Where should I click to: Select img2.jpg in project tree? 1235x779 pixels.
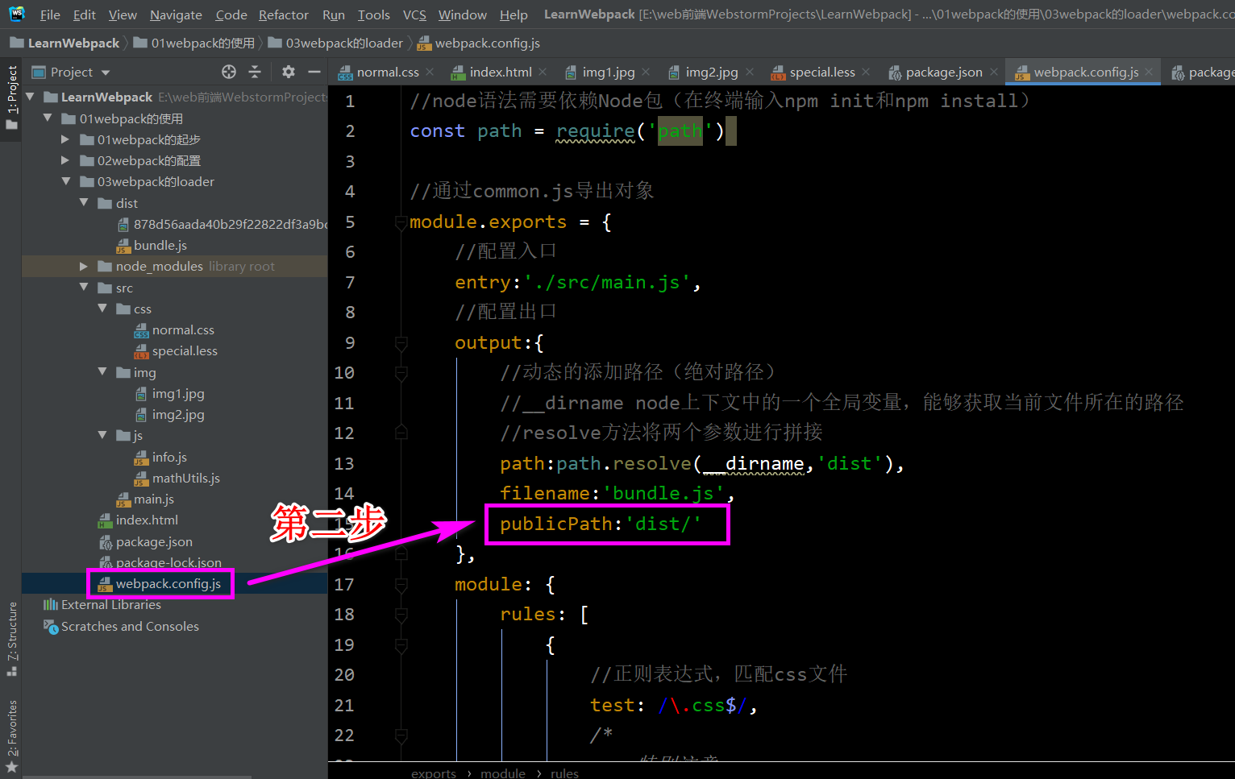click(178, 414)
